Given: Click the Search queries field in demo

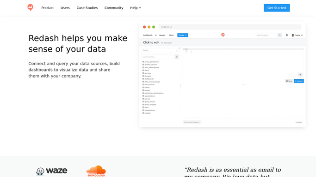Looking at the screenshot, I should point(266,35).
